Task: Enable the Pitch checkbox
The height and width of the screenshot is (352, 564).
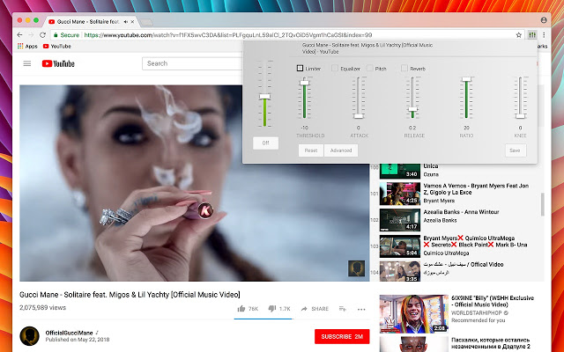Action: click(x=369, y=68)
